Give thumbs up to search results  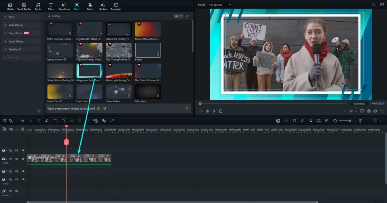click(x=99, y=109)
